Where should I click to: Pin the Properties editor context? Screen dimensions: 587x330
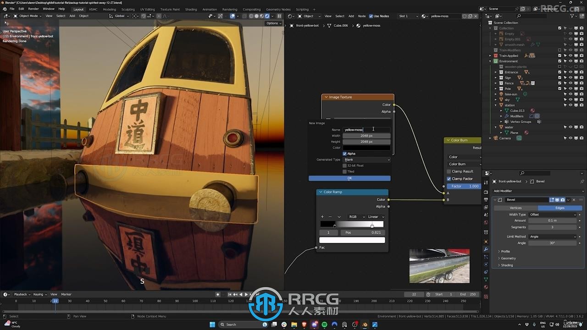tap(582, 181)
